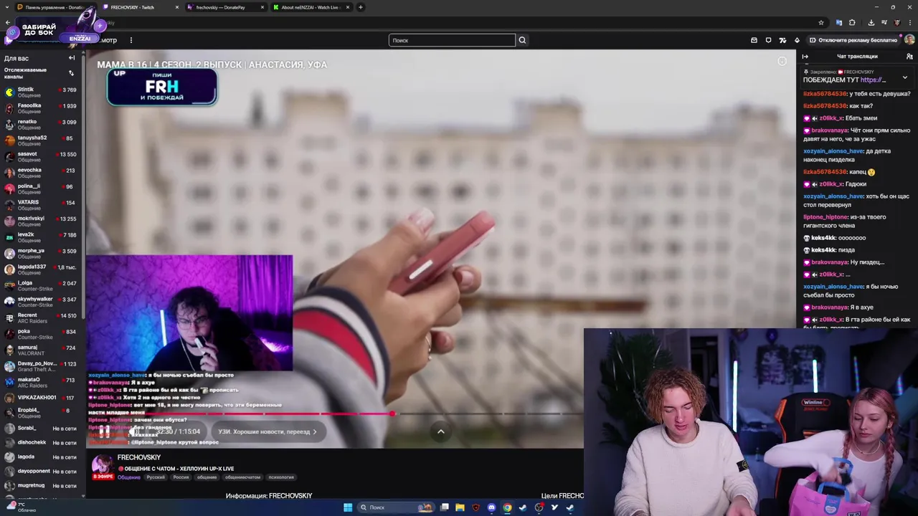Collapse the left channels sidebar
Viewport: 918px width, 516px height.
pos(72,58)
